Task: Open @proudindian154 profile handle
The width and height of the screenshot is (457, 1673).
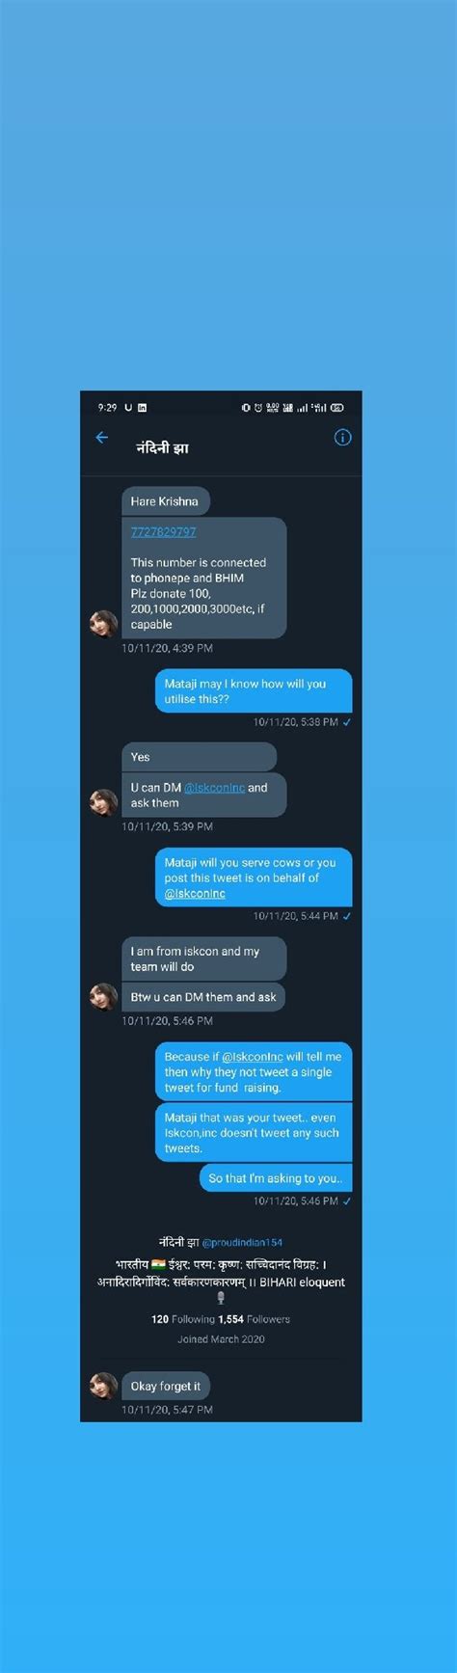Action: pyautogui.click(x=242, y=1243)
